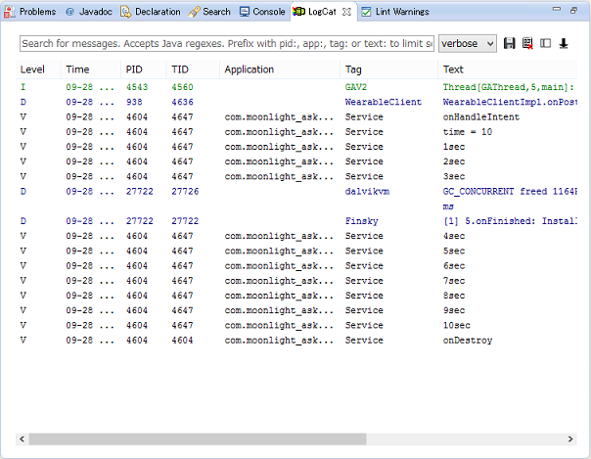The image size is (591, 459).
Task: Open the Lint Warnings tab
Action: click(395, 12)
